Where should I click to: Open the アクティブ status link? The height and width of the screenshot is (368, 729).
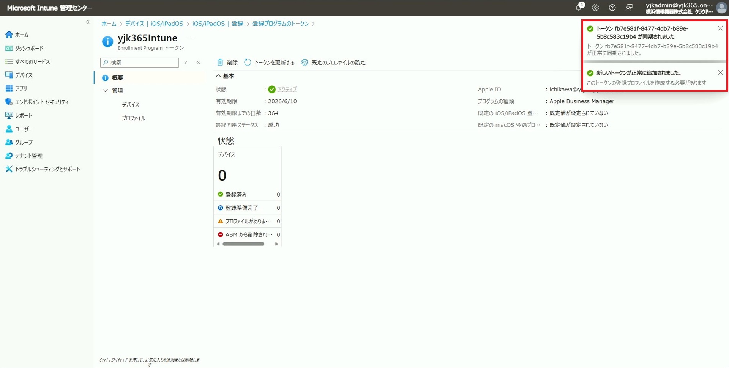pos(287,90)
